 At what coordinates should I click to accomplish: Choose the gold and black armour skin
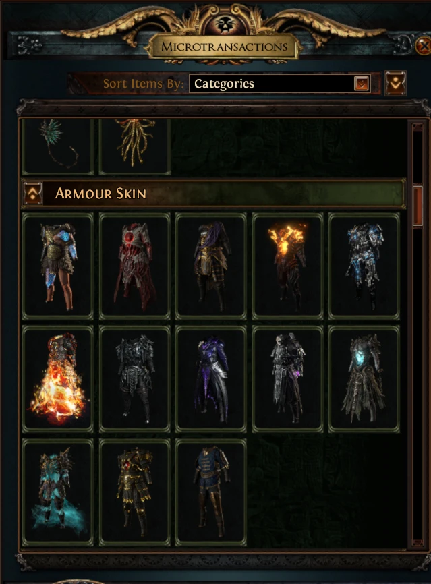[x=134, y=492]
